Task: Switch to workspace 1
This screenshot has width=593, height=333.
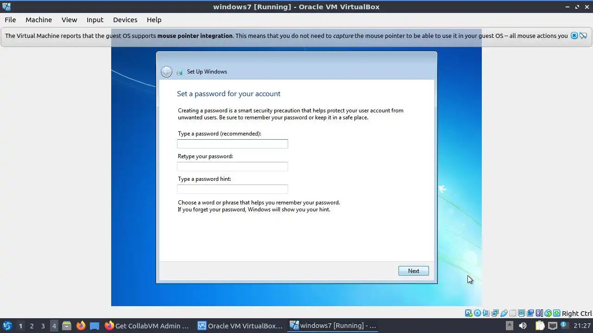Action: coord(20,326)
